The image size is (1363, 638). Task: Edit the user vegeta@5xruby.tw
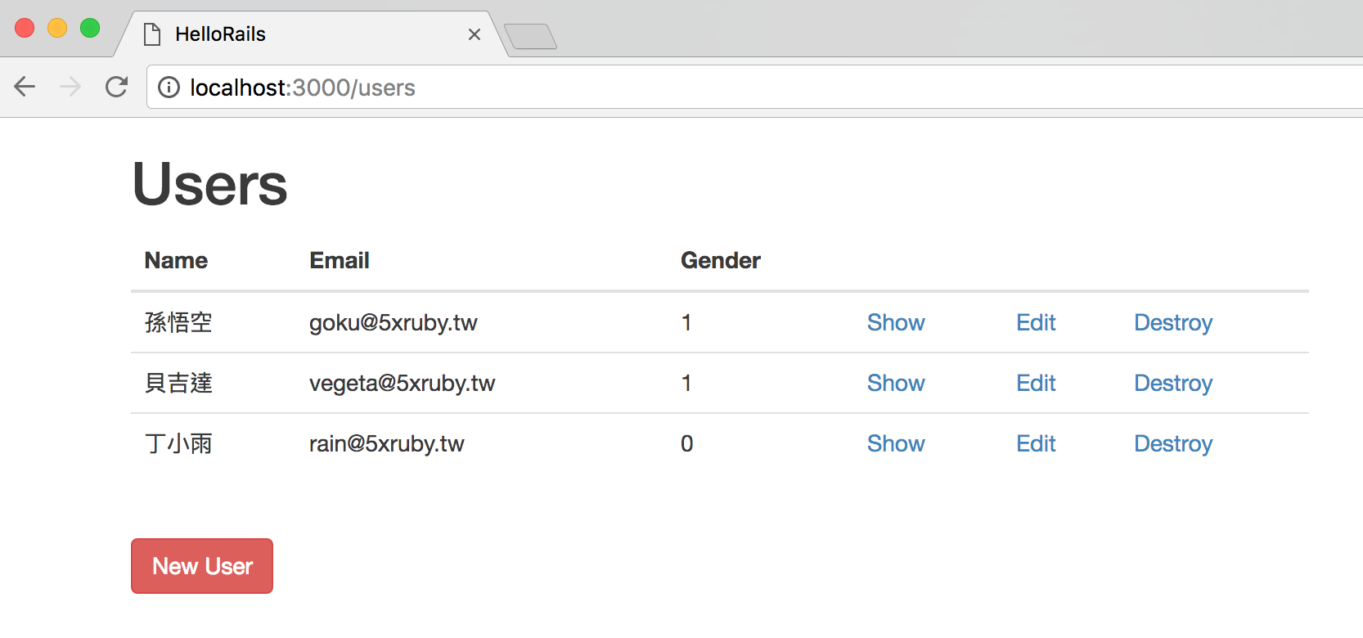click(x=1036, y=383)
